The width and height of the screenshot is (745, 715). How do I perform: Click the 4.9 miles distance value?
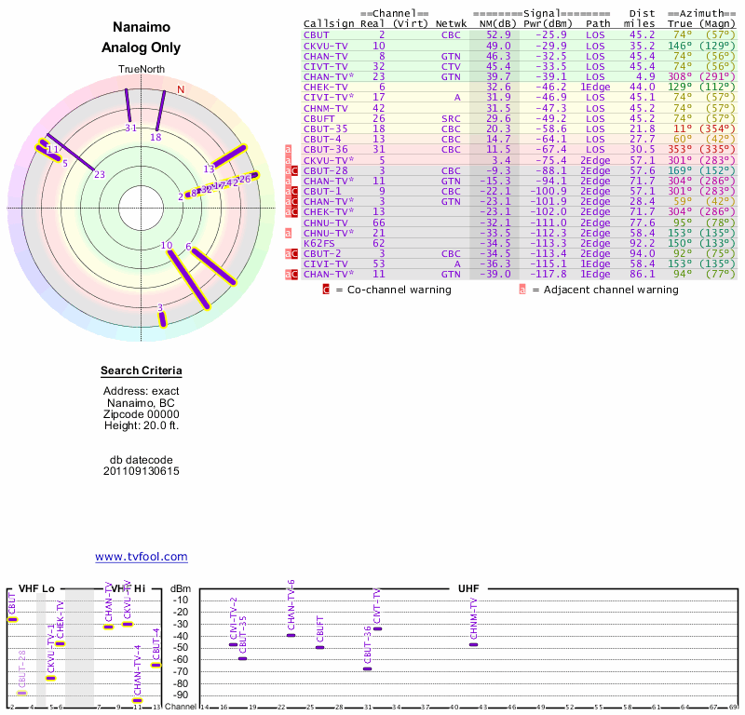click(645, 77)
